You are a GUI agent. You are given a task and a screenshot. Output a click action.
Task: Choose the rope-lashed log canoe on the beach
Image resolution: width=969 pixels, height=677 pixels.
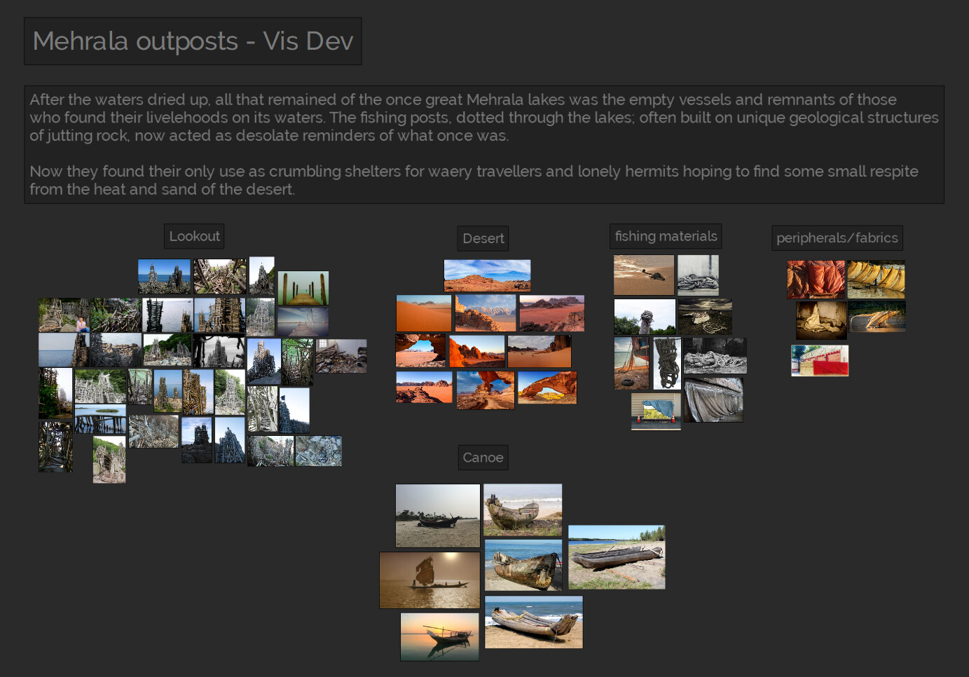[x=533, y=622]
